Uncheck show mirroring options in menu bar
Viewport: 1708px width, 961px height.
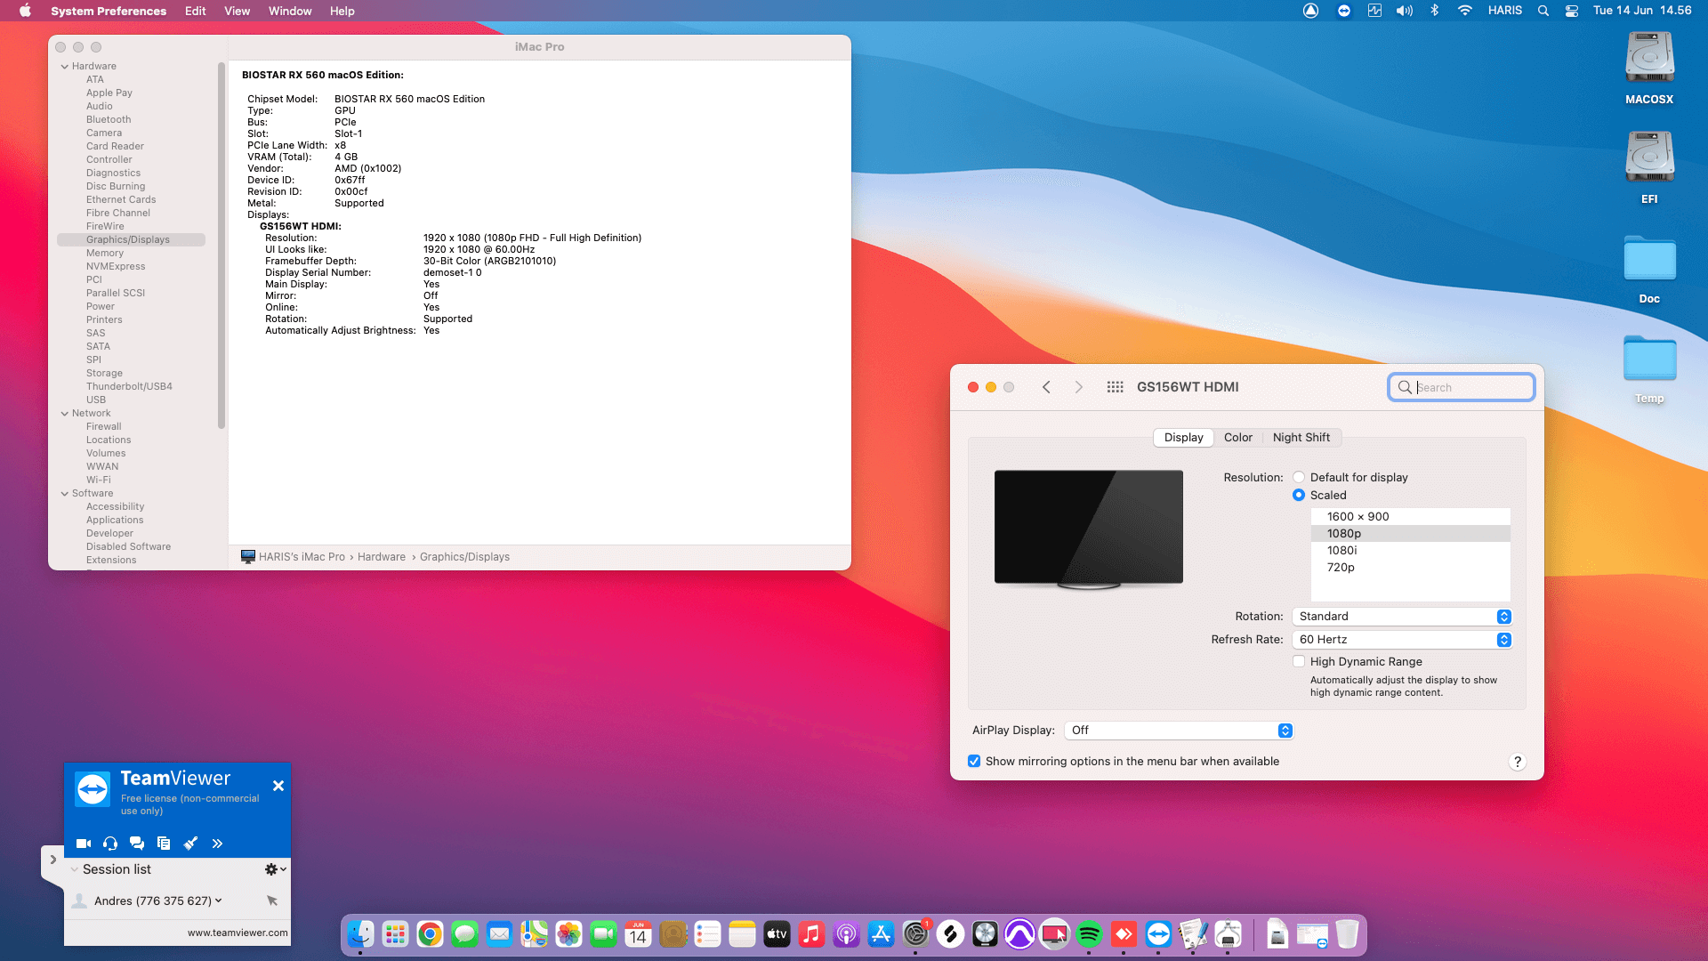coord(974,761)
